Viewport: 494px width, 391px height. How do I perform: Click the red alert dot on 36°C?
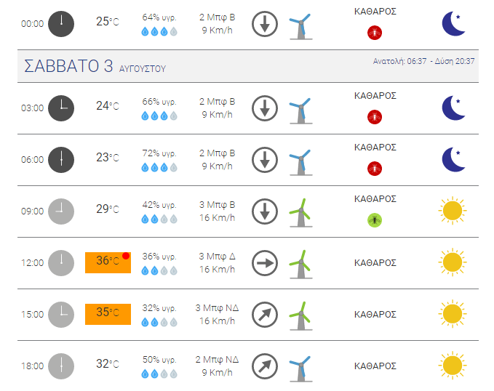126,256
